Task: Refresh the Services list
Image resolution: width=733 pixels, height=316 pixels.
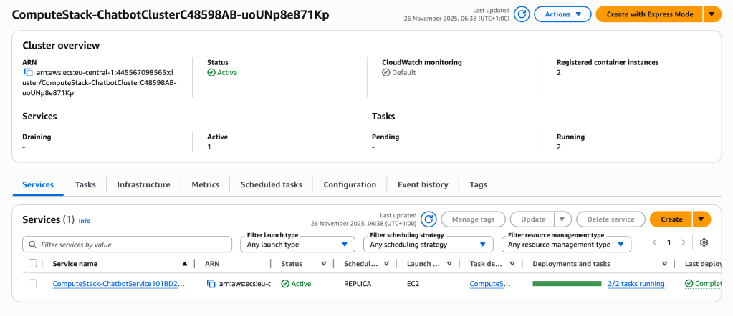Action: (x=428, y=219)
